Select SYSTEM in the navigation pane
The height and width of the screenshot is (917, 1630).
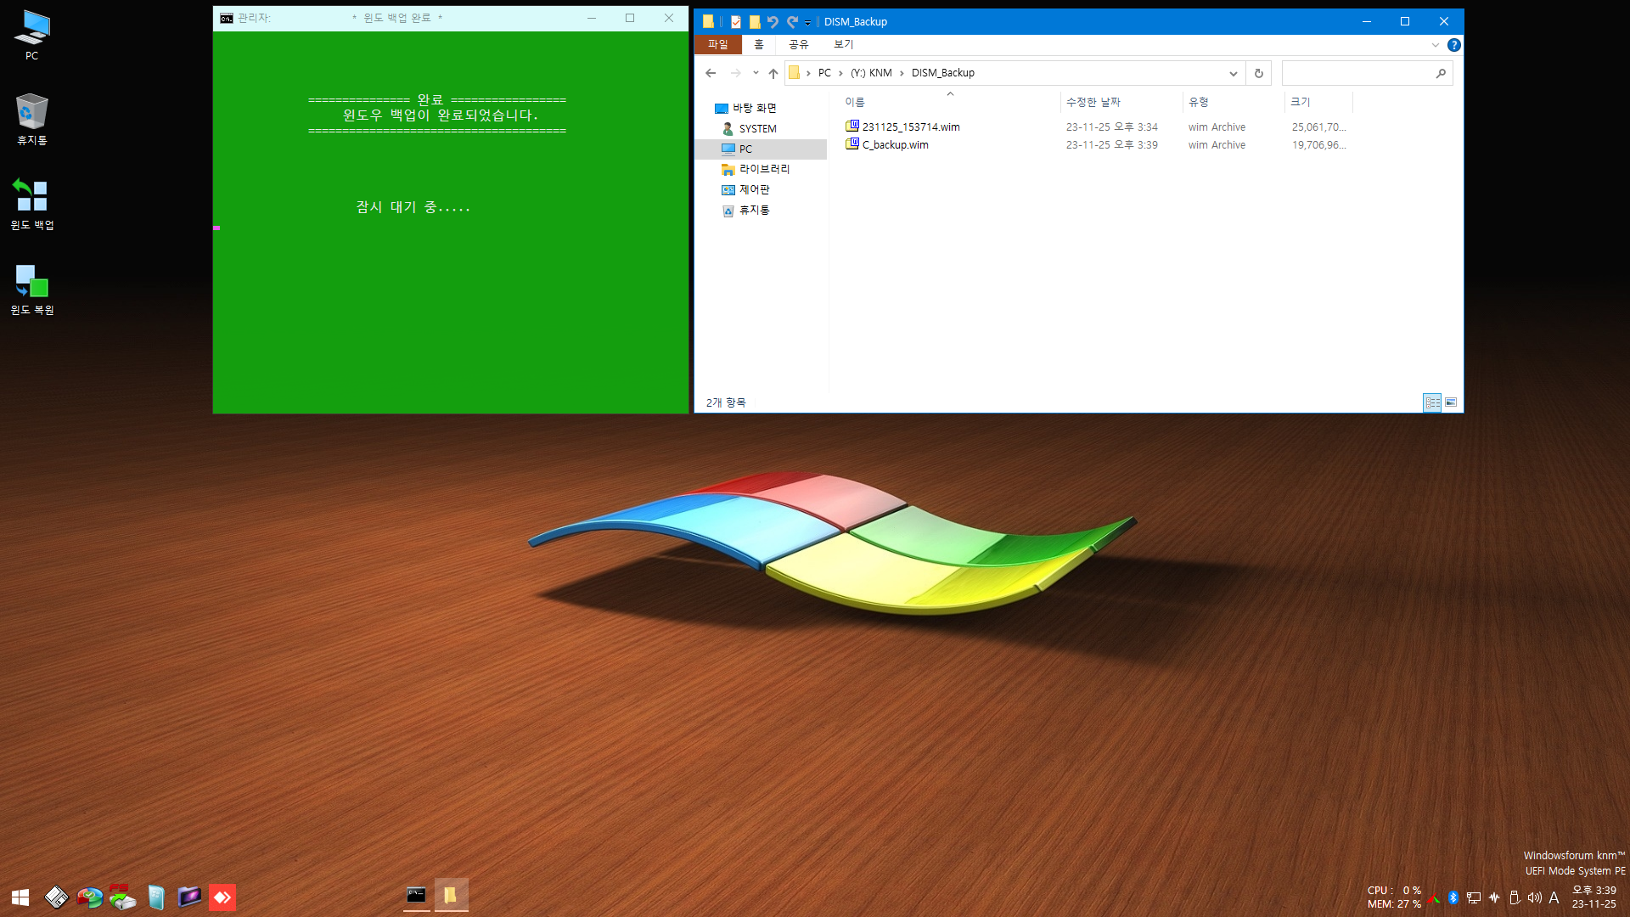(757, 128)
